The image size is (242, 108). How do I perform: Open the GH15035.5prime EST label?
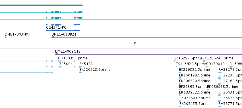point(73,58)
